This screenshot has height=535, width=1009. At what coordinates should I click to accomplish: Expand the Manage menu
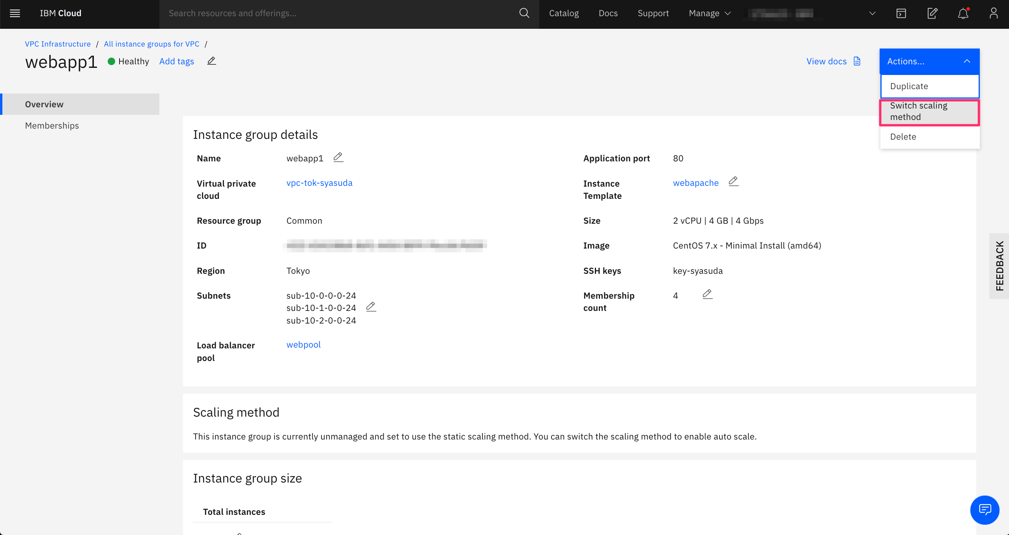click(710, 13)
